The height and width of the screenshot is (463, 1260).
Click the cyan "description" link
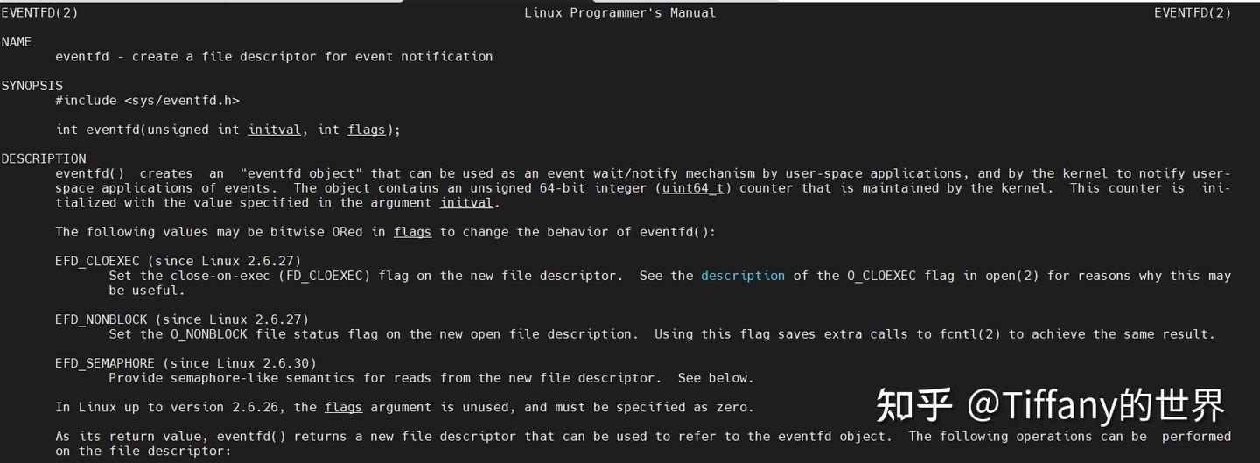pos(742,276)
